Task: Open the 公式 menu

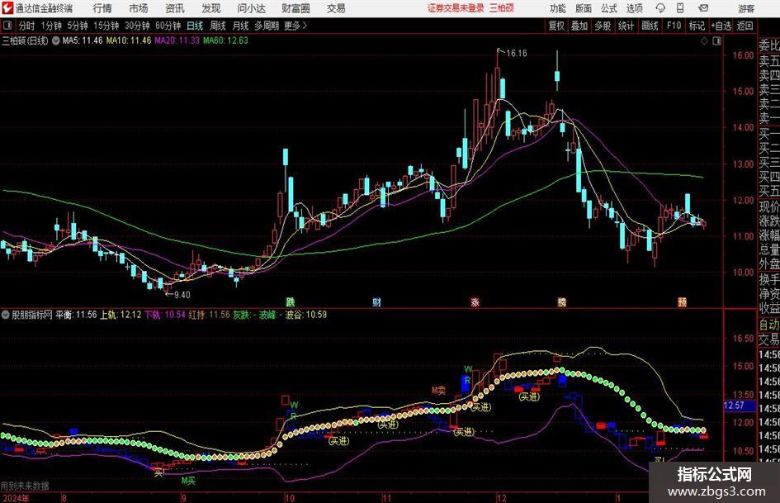Action: point(608,8)
